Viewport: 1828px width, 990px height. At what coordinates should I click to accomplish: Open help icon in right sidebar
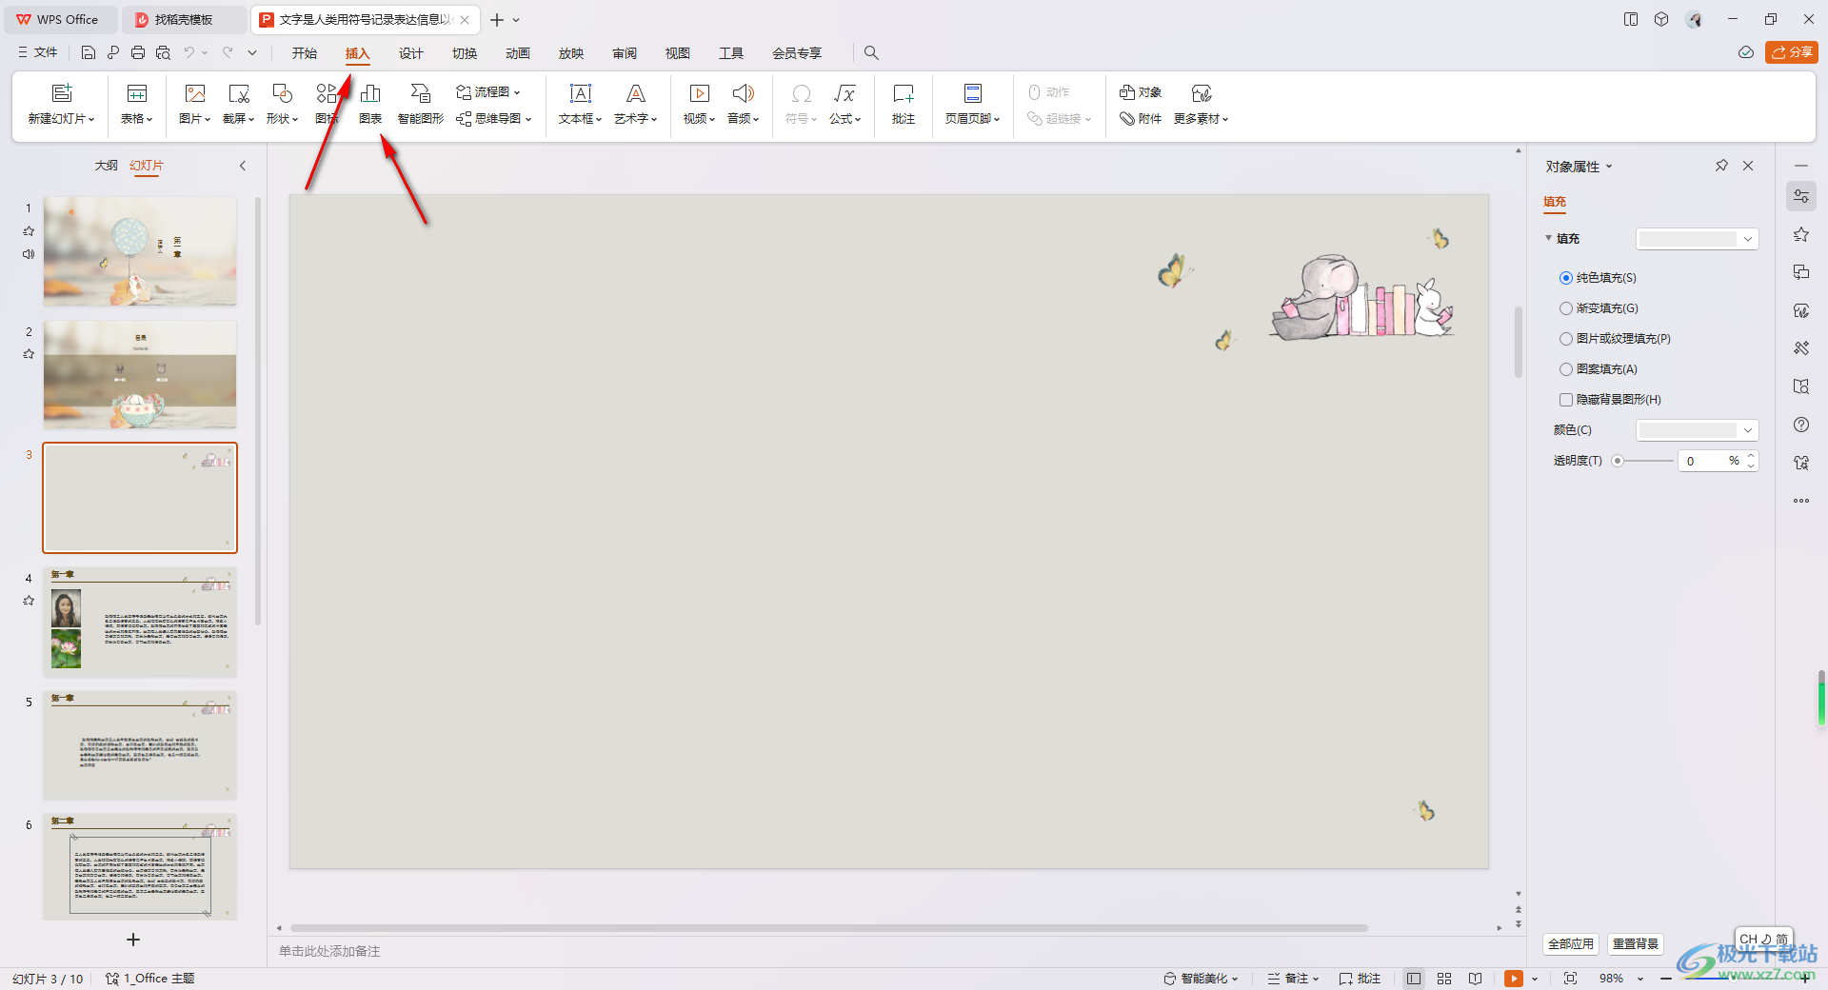click(1801, 425)
